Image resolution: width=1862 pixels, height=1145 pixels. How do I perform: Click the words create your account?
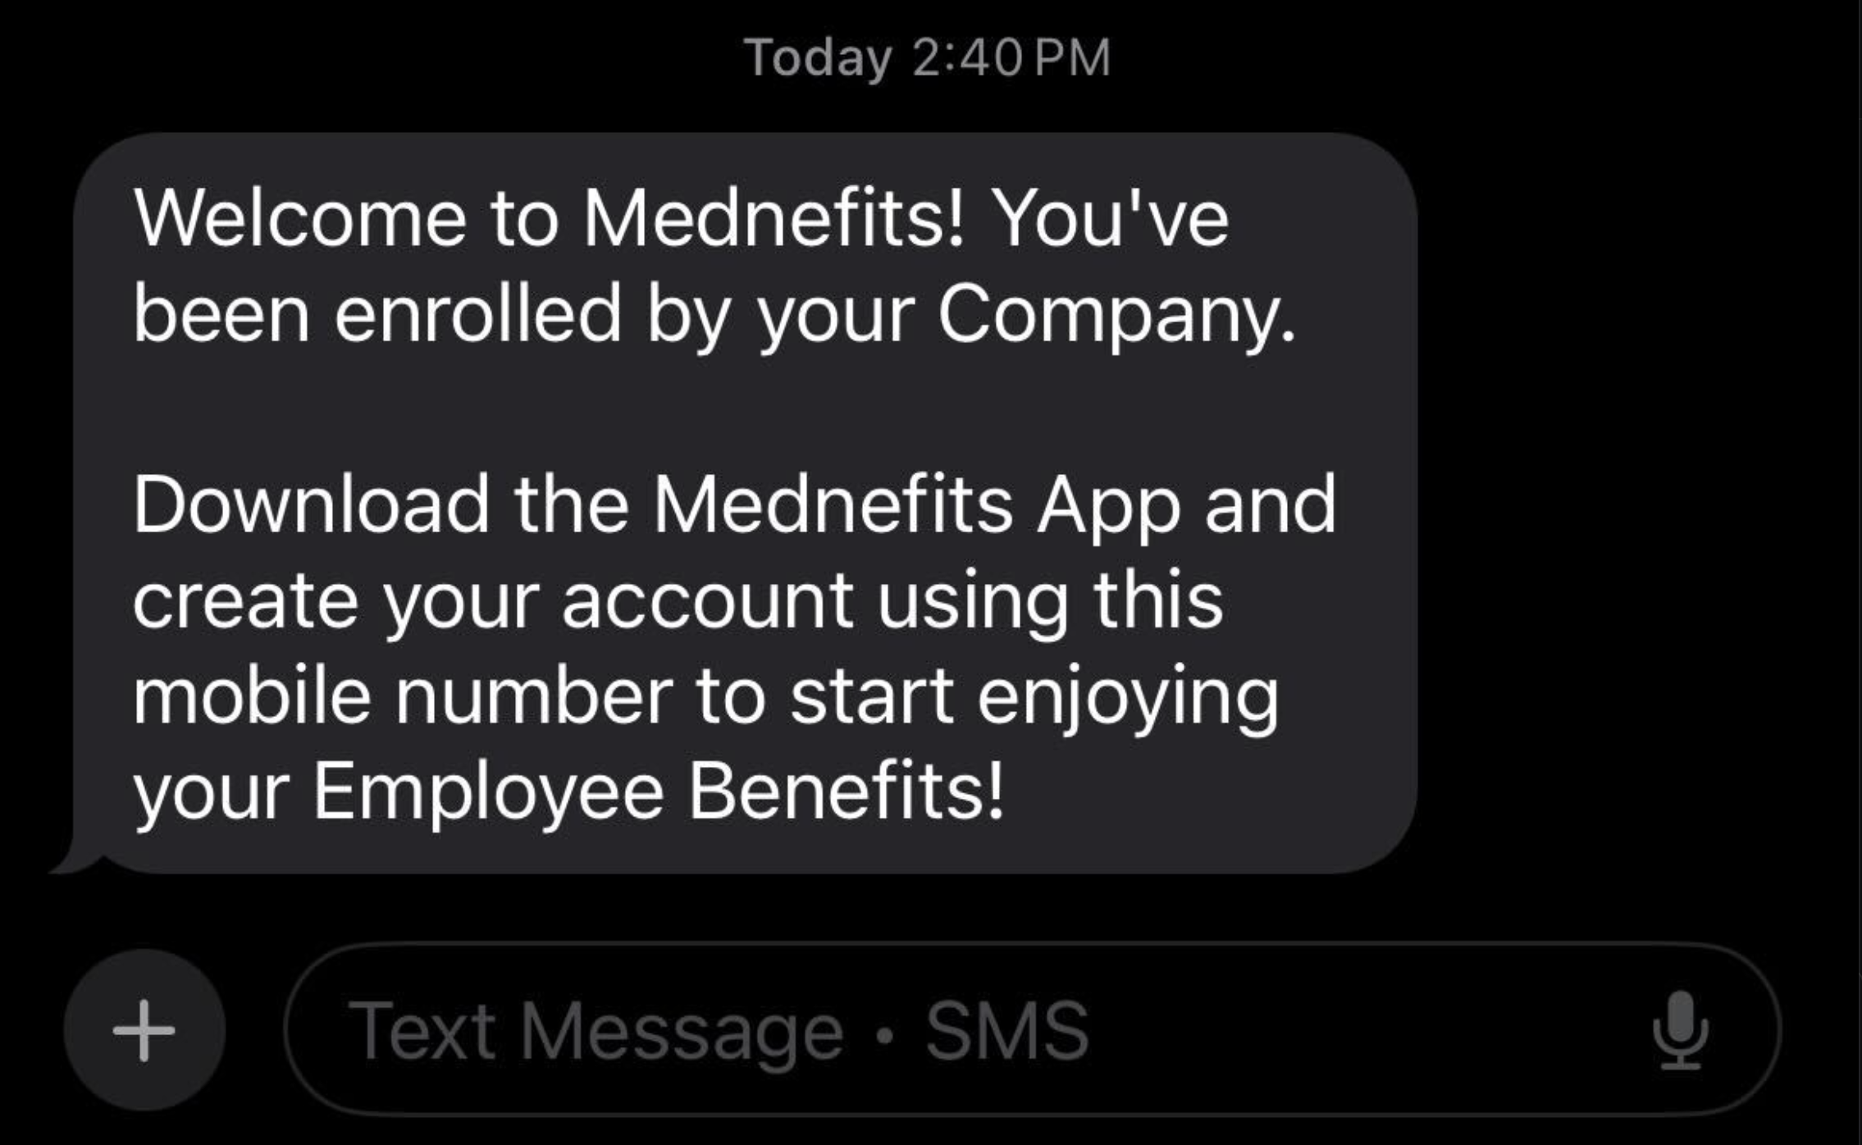(x=492, y=601)
